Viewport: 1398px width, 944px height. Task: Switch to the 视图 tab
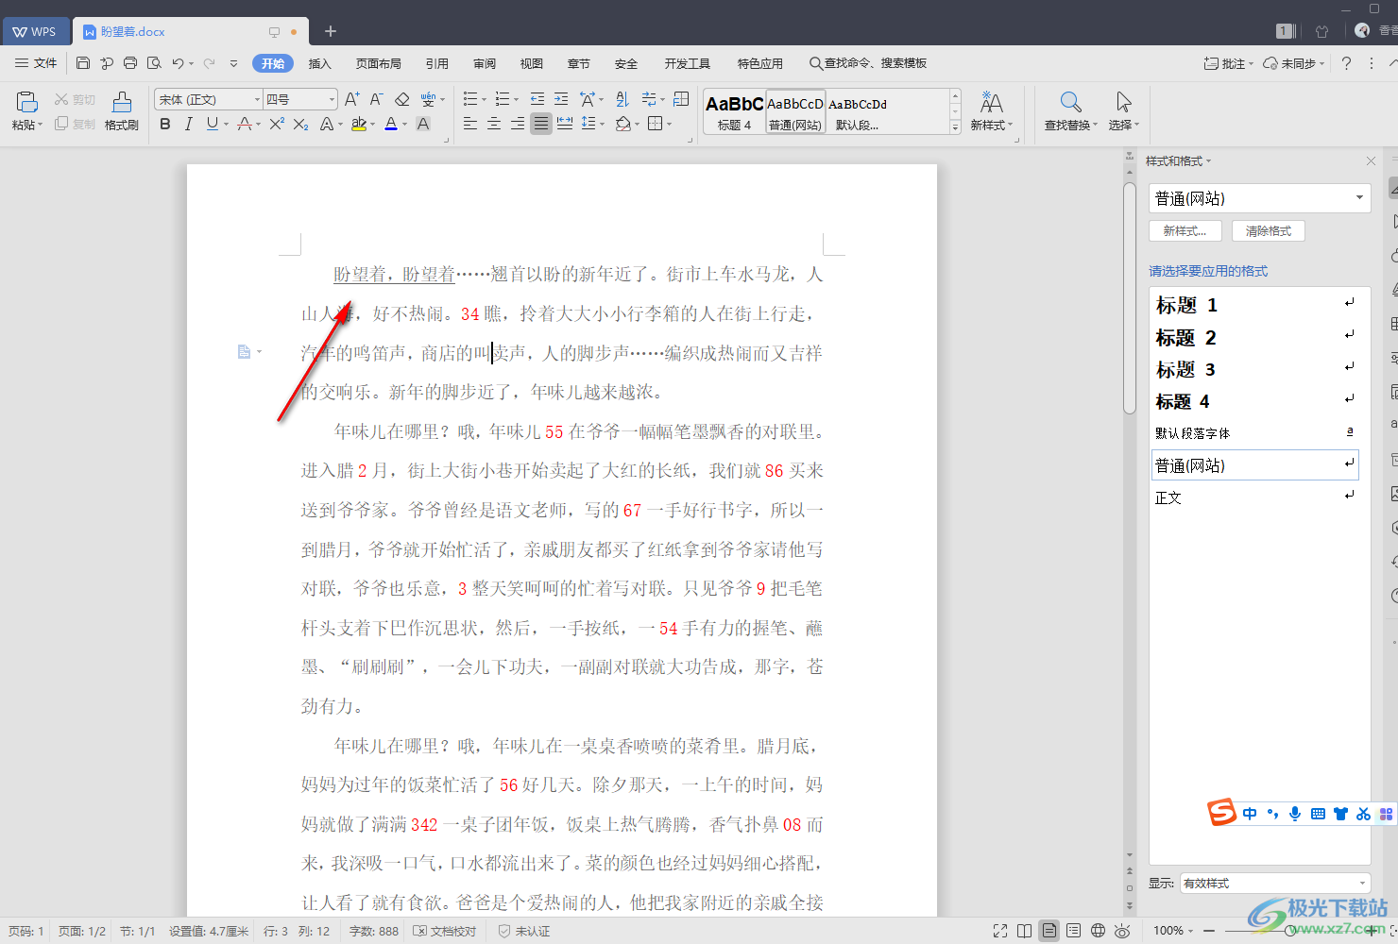(x=532, y=63)
